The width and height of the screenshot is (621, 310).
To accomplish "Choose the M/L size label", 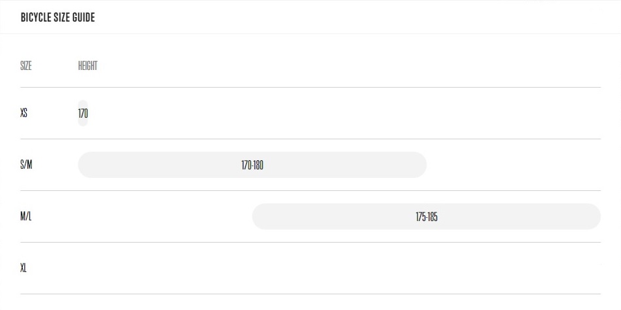I will pos(26,216).
